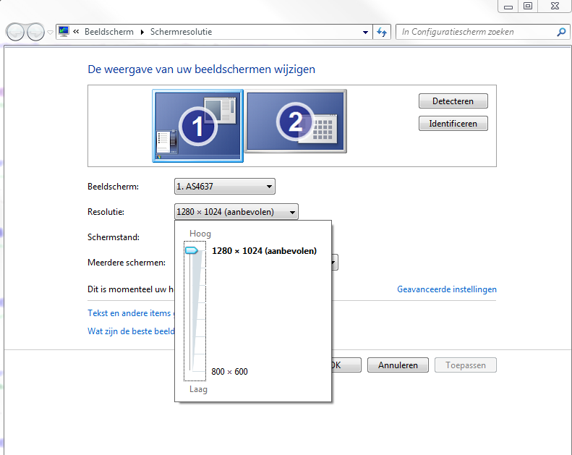
Task: Select Schermresolutie in the breadcrumb
Action: pyautogui.click(x=181, y=32)
